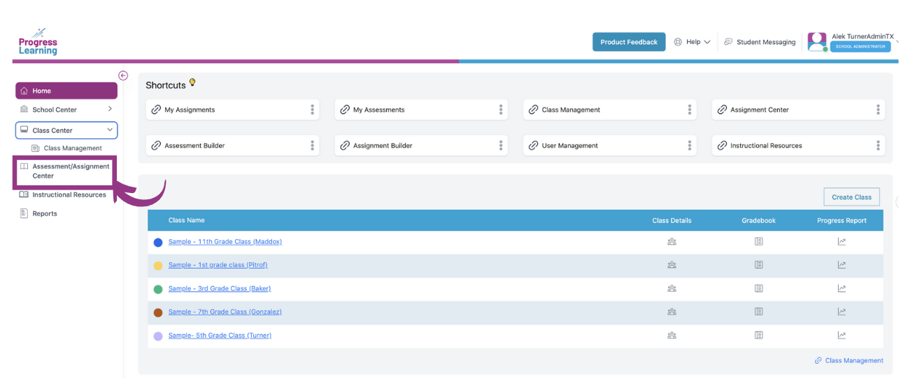Follow the Class Management link below the table
Screen dimensions: 901x379
coord(849,361)
